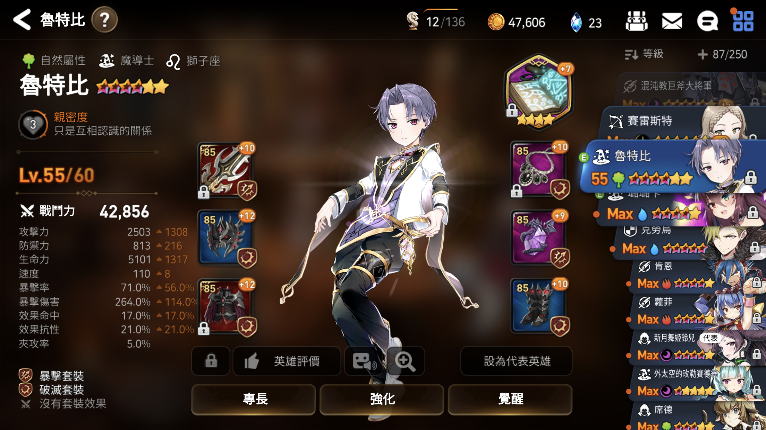This screenshot has width=766, height=430.
Task: Tap the hero voice playback icon
Action: tap(364, 361)
